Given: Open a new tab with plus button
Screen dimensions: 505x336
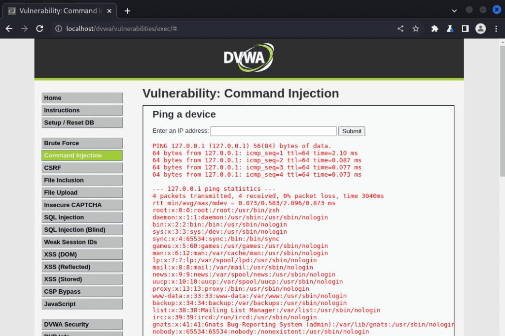Looking at the screenshot, I should coord(127,11).
